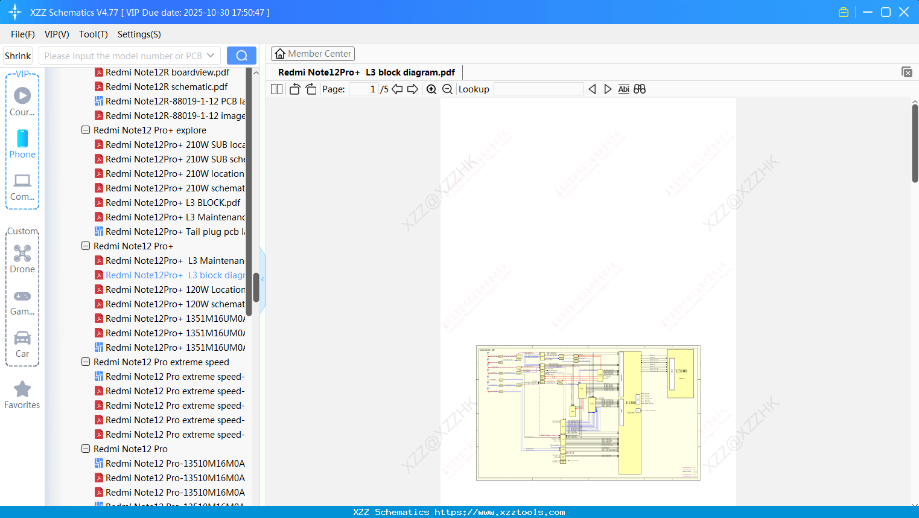Open the search type dropdown in search bar
Screen dimensions: 919x518
point(212,55)
